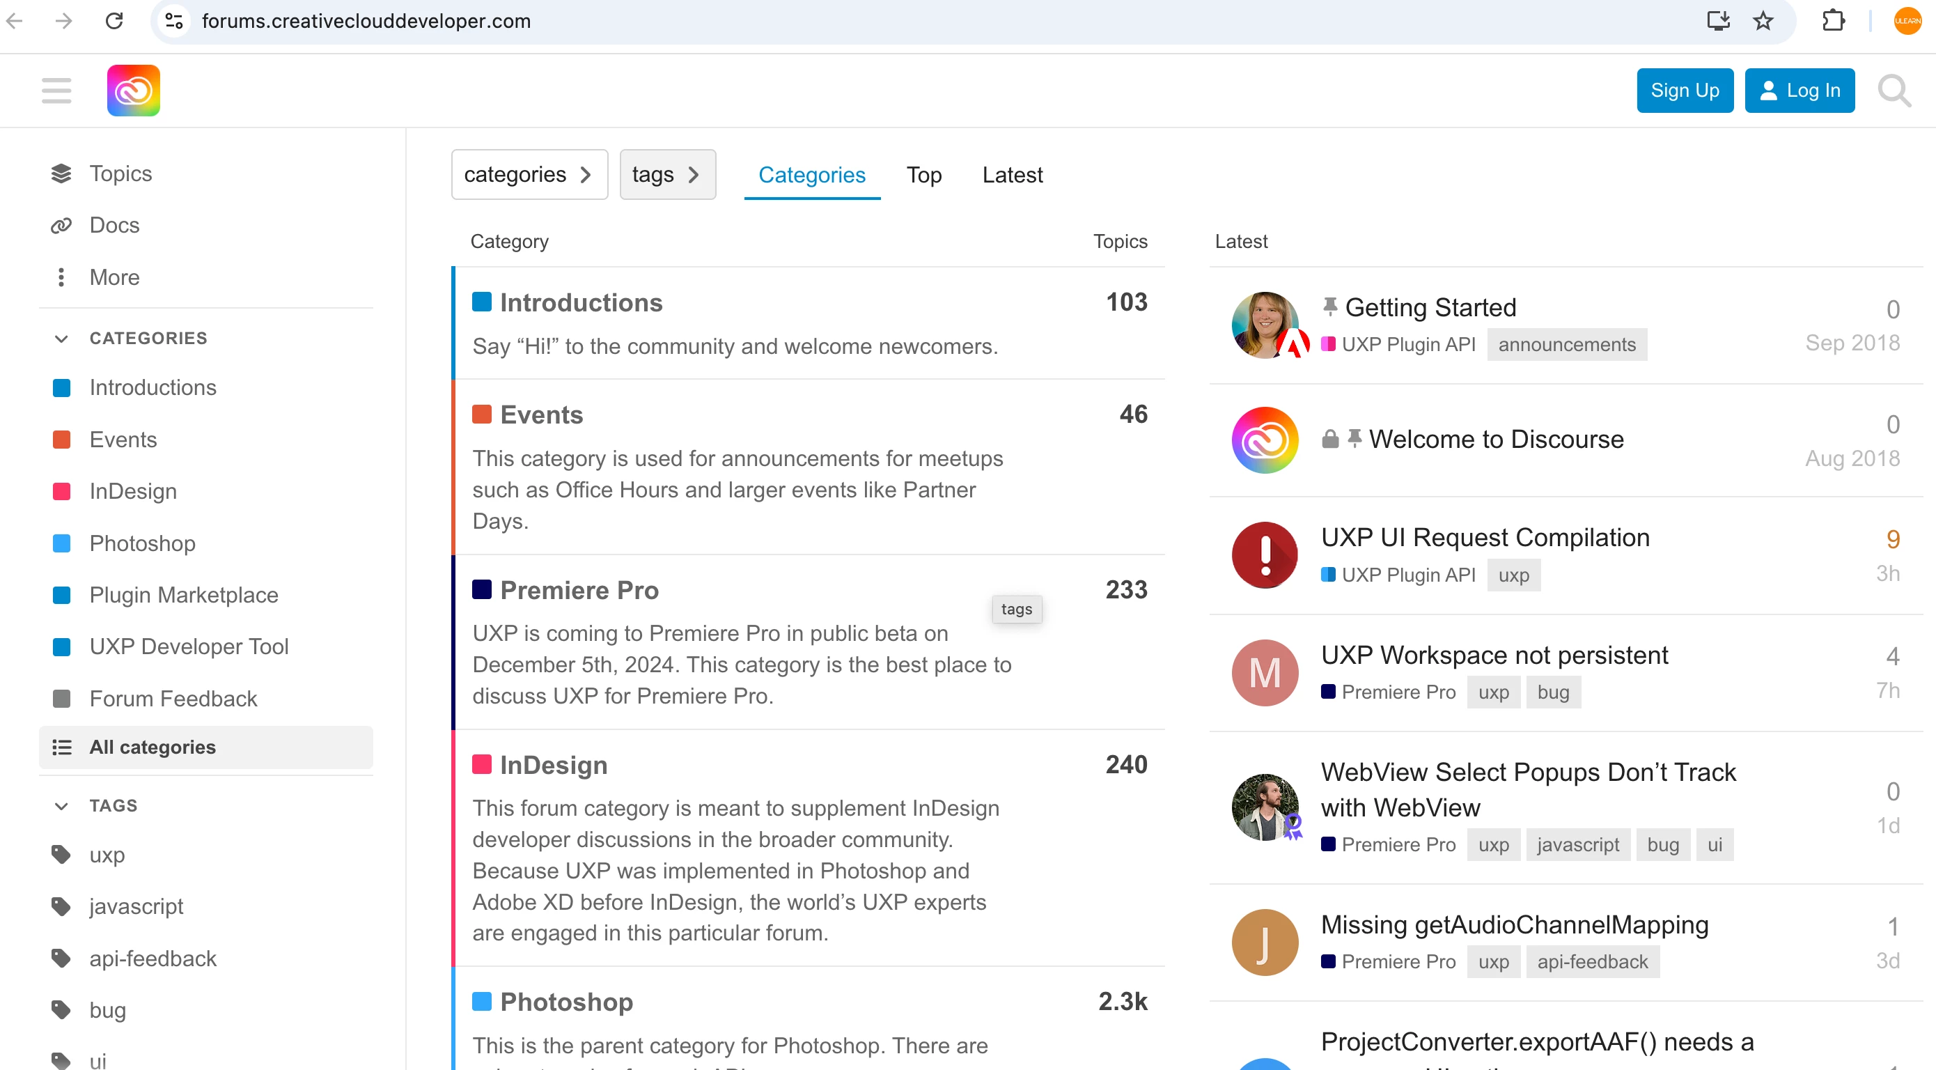The width and height of the screenshot is (1936, 1070).
Task: Select All categories in sidebar
Action: pos(206,747)
